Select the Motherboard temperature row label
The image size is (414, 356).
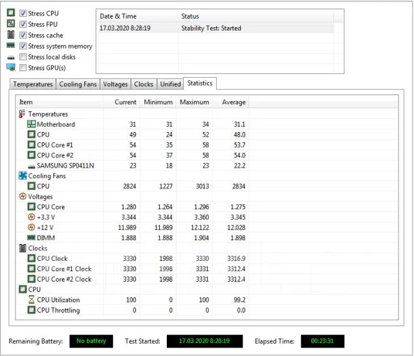coord(56,124)
